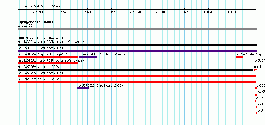This screenshot has width=265, height=125.
Task: Click the red block under nsv558
Action: tap(255, 88)
